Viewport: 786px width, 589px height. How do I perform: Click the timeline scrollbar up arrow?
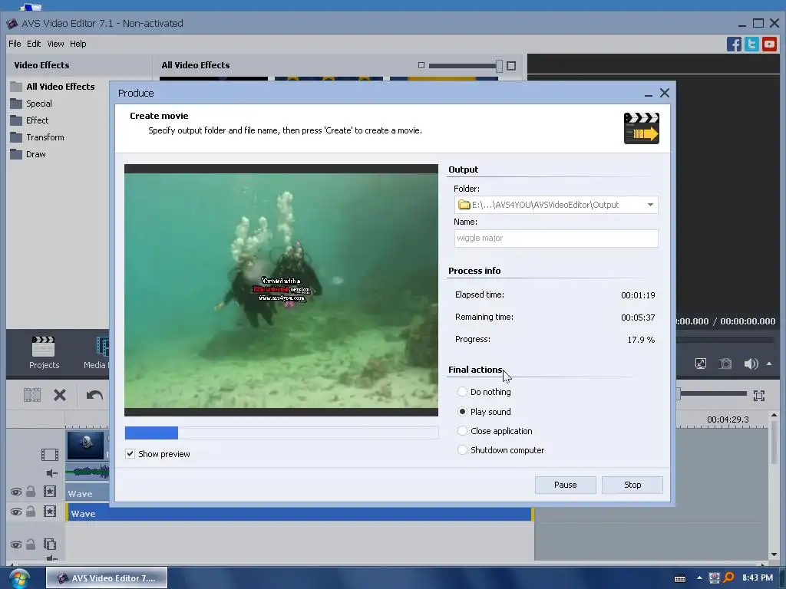click(774, 415)
